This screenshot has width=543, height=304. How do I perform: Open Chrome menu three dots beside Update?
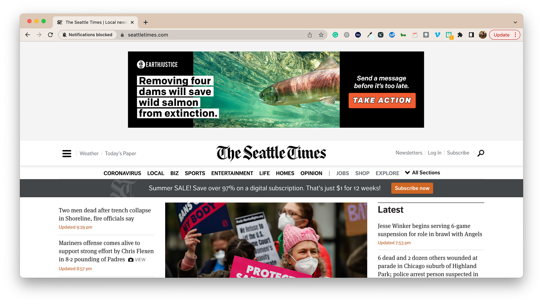pyautogui.click(x=515, y=35)
